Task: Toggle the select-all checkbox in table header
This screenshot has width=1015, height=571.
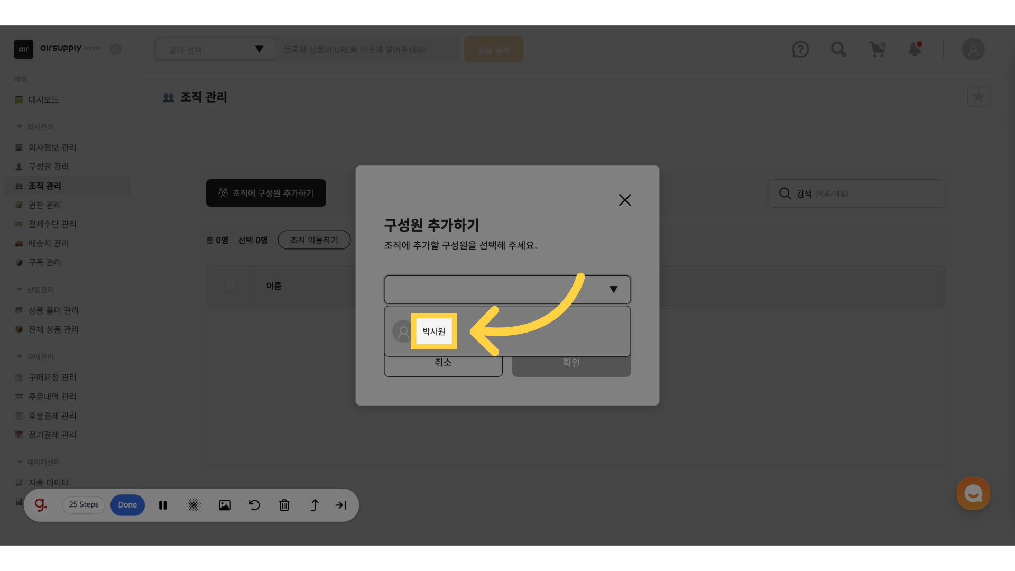Action: point(230,286)
